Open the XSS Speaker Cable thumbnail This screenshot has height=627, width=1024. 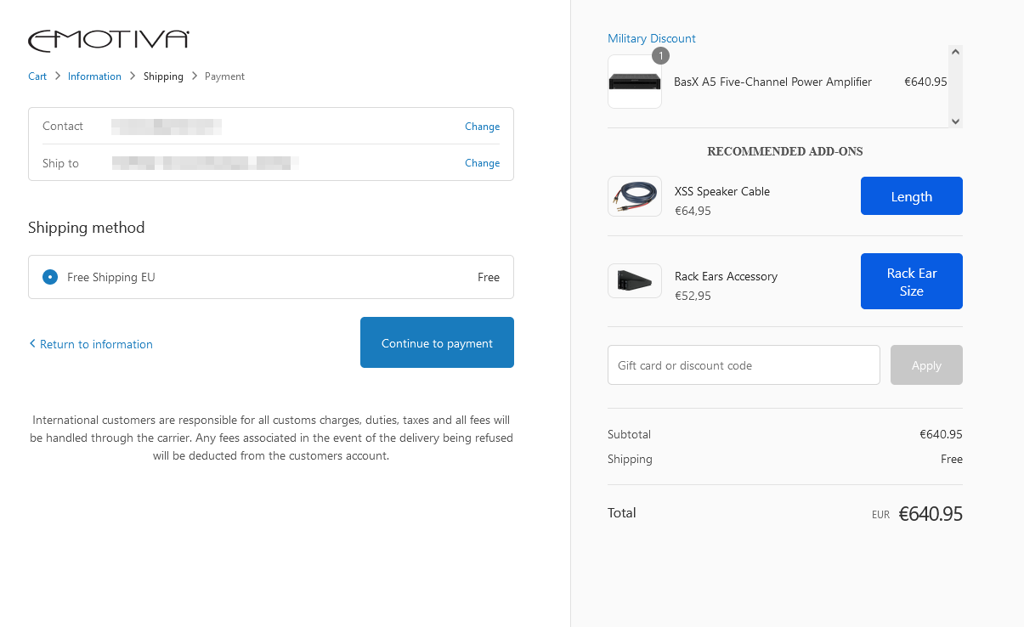pyautogui.click(x=635, y=196)
